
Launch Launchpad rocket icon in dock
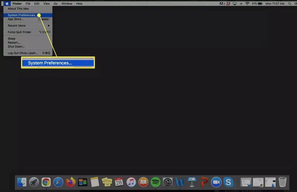34,182
